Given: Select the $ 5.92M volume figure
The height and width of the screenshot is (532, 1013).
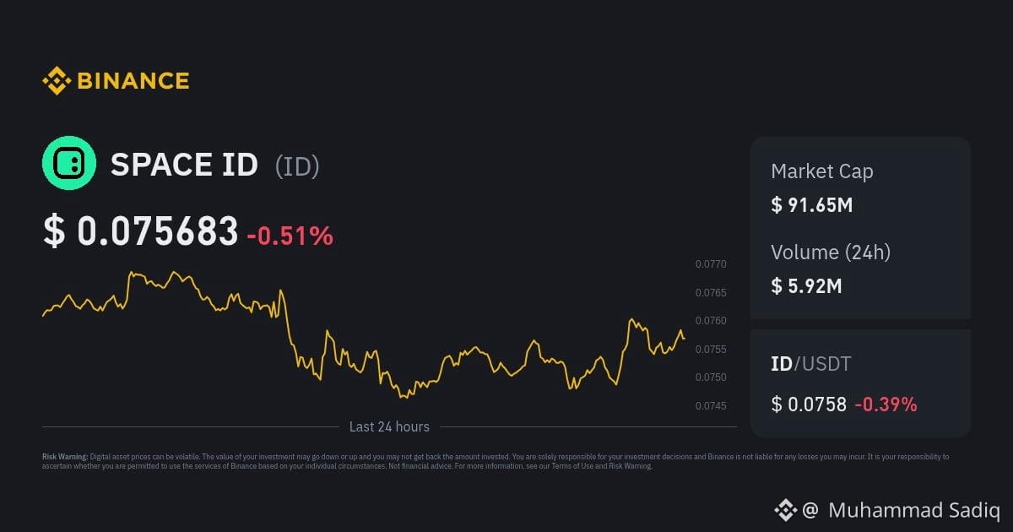Looking at the screenshot, I should point(806,285).
